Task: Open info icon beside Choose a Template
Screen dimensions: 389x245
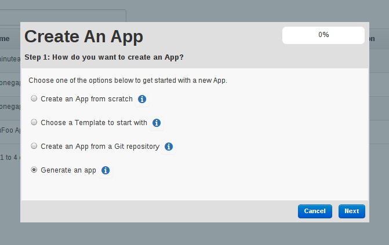Action: [157, 123]
